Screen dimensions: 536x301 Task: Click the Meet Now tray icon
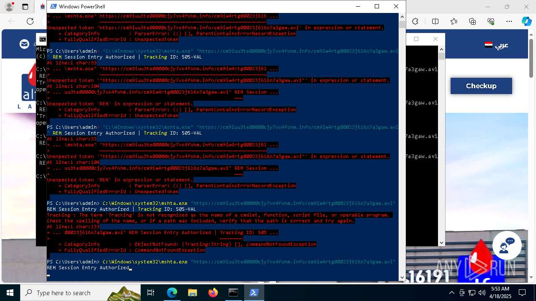[x=461, y=293]
